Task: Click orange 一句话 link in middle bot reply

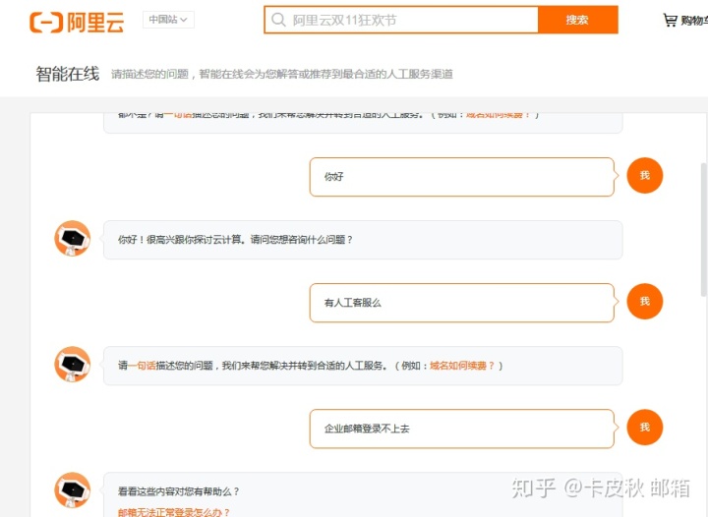Action: point(142,366)
